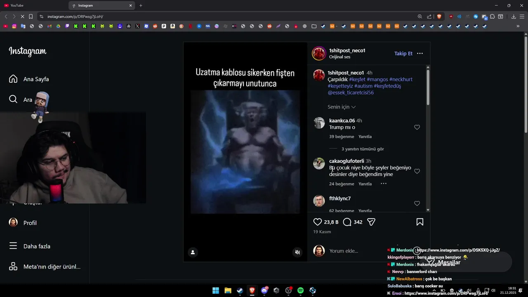This screenshot has width=528, height=297.
Task: Open the Extensions puzzle icon
Action: 492,16
